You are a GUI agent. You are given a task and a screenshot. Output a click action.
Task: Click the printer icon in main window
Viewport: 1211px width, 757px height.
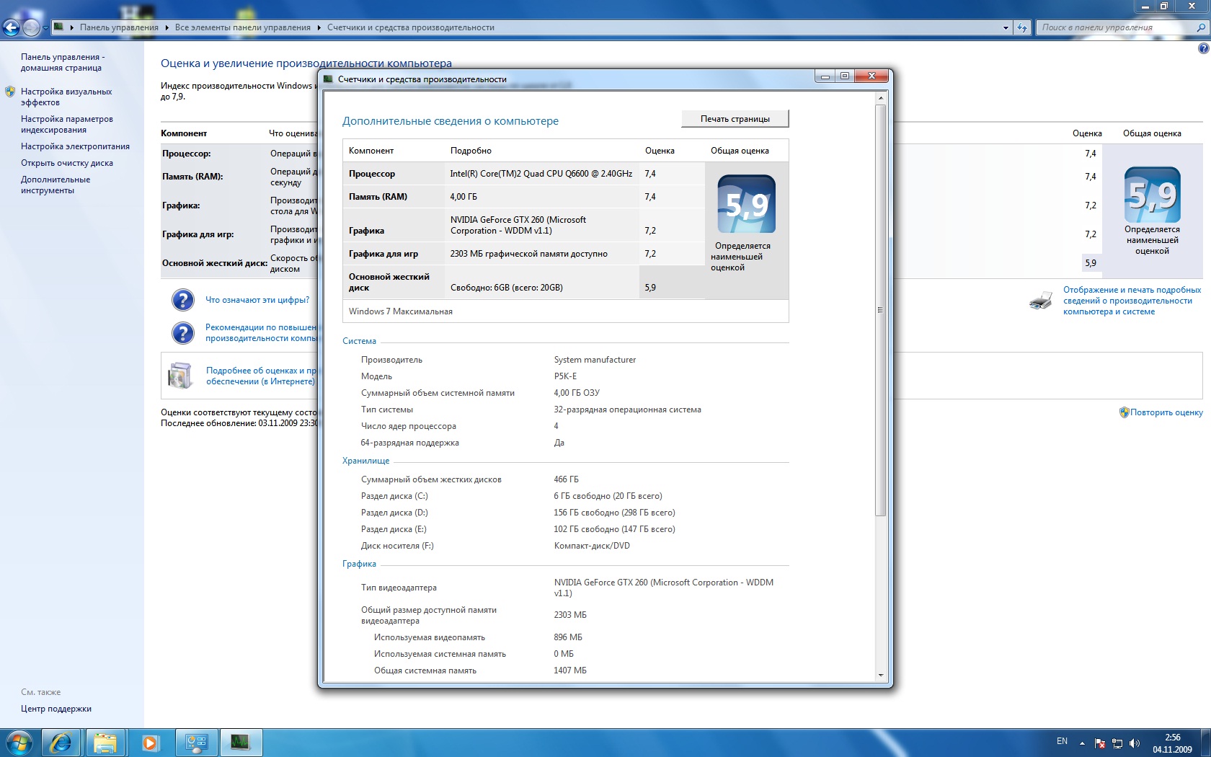(1041, 300)
